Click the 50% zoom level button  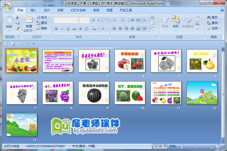tap(173, 146)
